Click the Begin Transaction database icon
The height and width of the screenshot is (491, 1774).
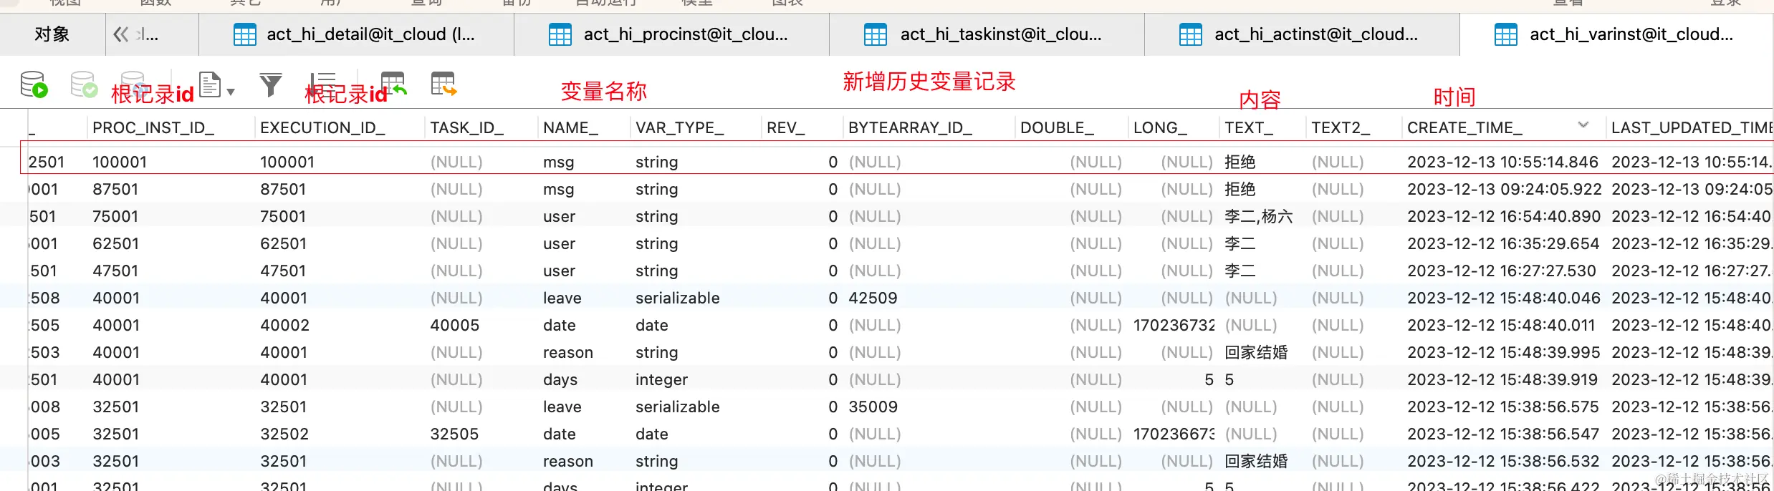click(x=34, y=84)
